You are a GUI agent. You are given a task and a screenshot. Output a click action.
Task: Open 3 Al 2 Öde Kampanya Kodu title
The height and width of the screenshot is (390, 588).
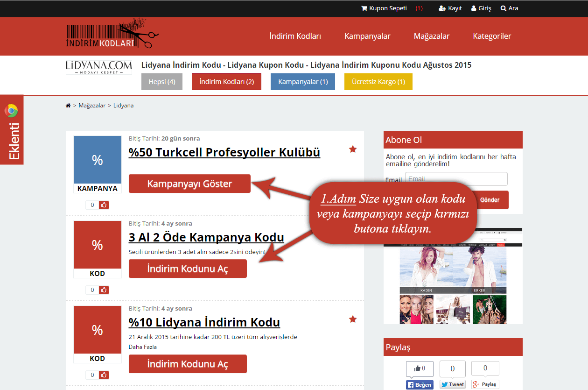click(x=206, y=237)
